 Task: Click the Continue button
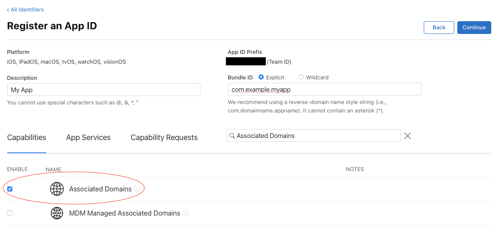474,27
